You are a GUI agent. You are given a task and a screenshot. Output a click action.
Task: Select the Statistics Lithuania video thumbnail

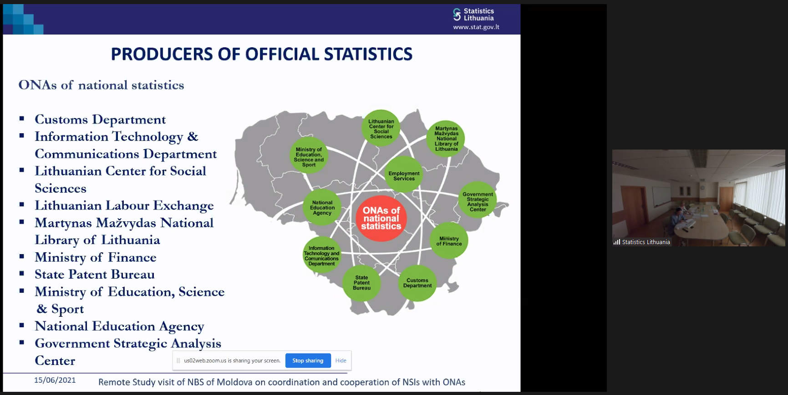point(698,198)
